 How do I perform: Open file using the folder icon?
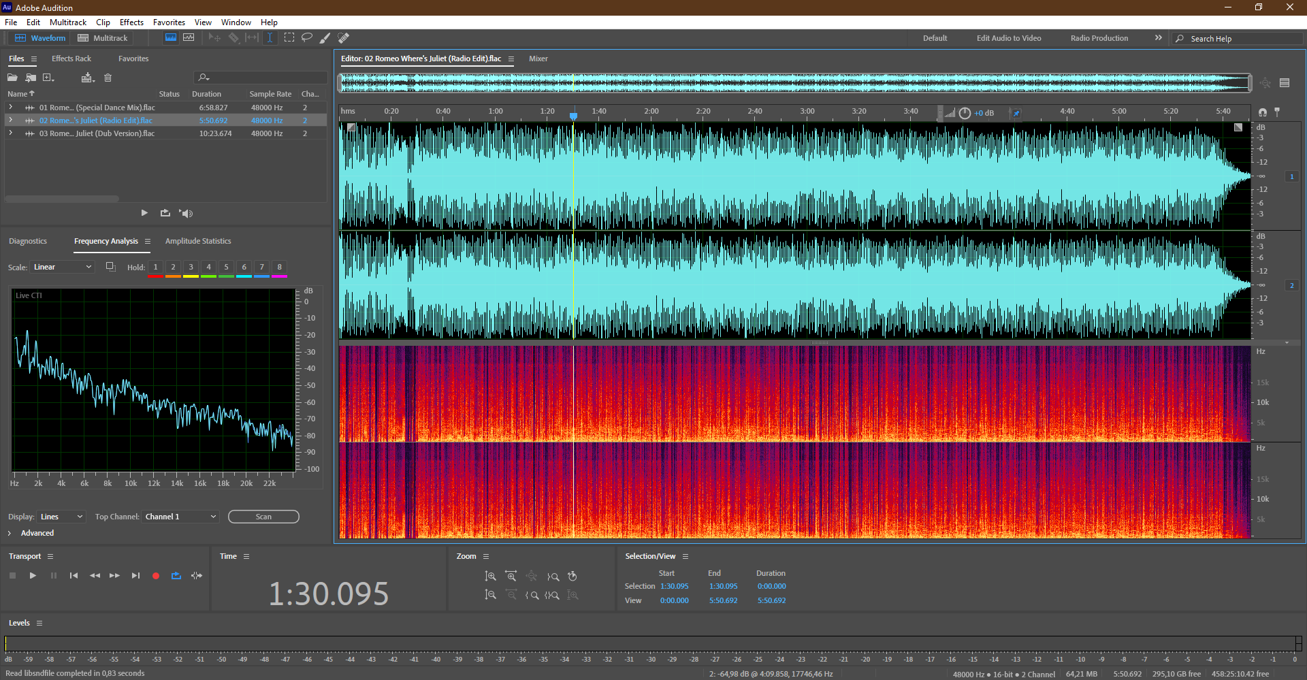click(12, 78)
